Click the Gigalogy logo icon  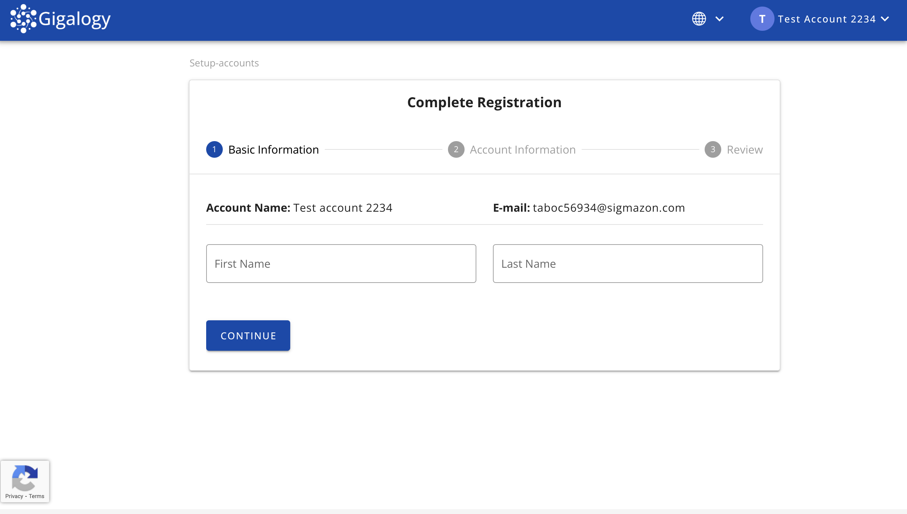[23, 19]
